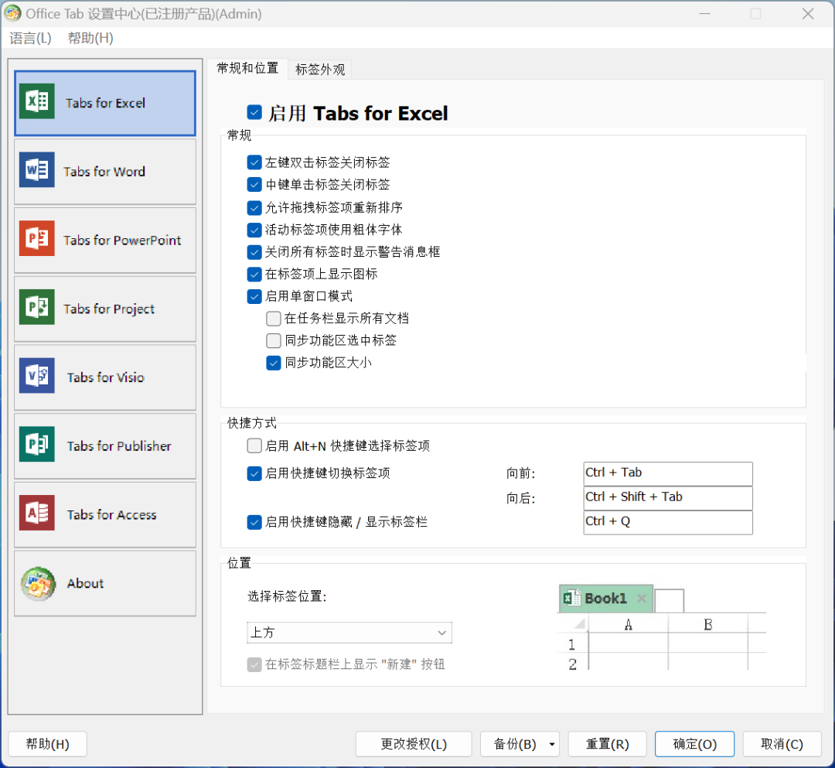Enable 在任务栏显示所有文档
This screenshot has width=835, height=768.
[273, 319]
